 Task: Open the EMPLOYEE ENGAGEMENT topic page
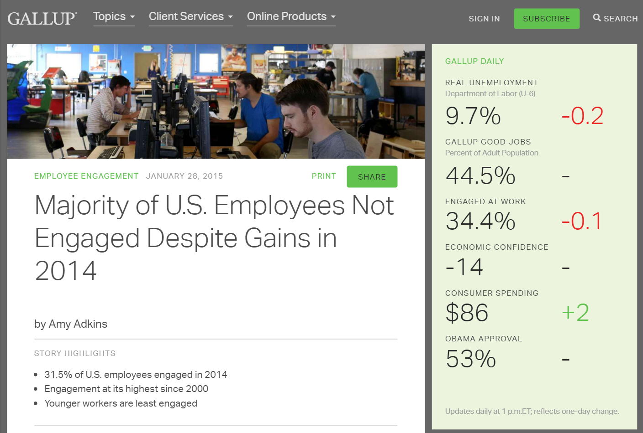tap(86, 175)
